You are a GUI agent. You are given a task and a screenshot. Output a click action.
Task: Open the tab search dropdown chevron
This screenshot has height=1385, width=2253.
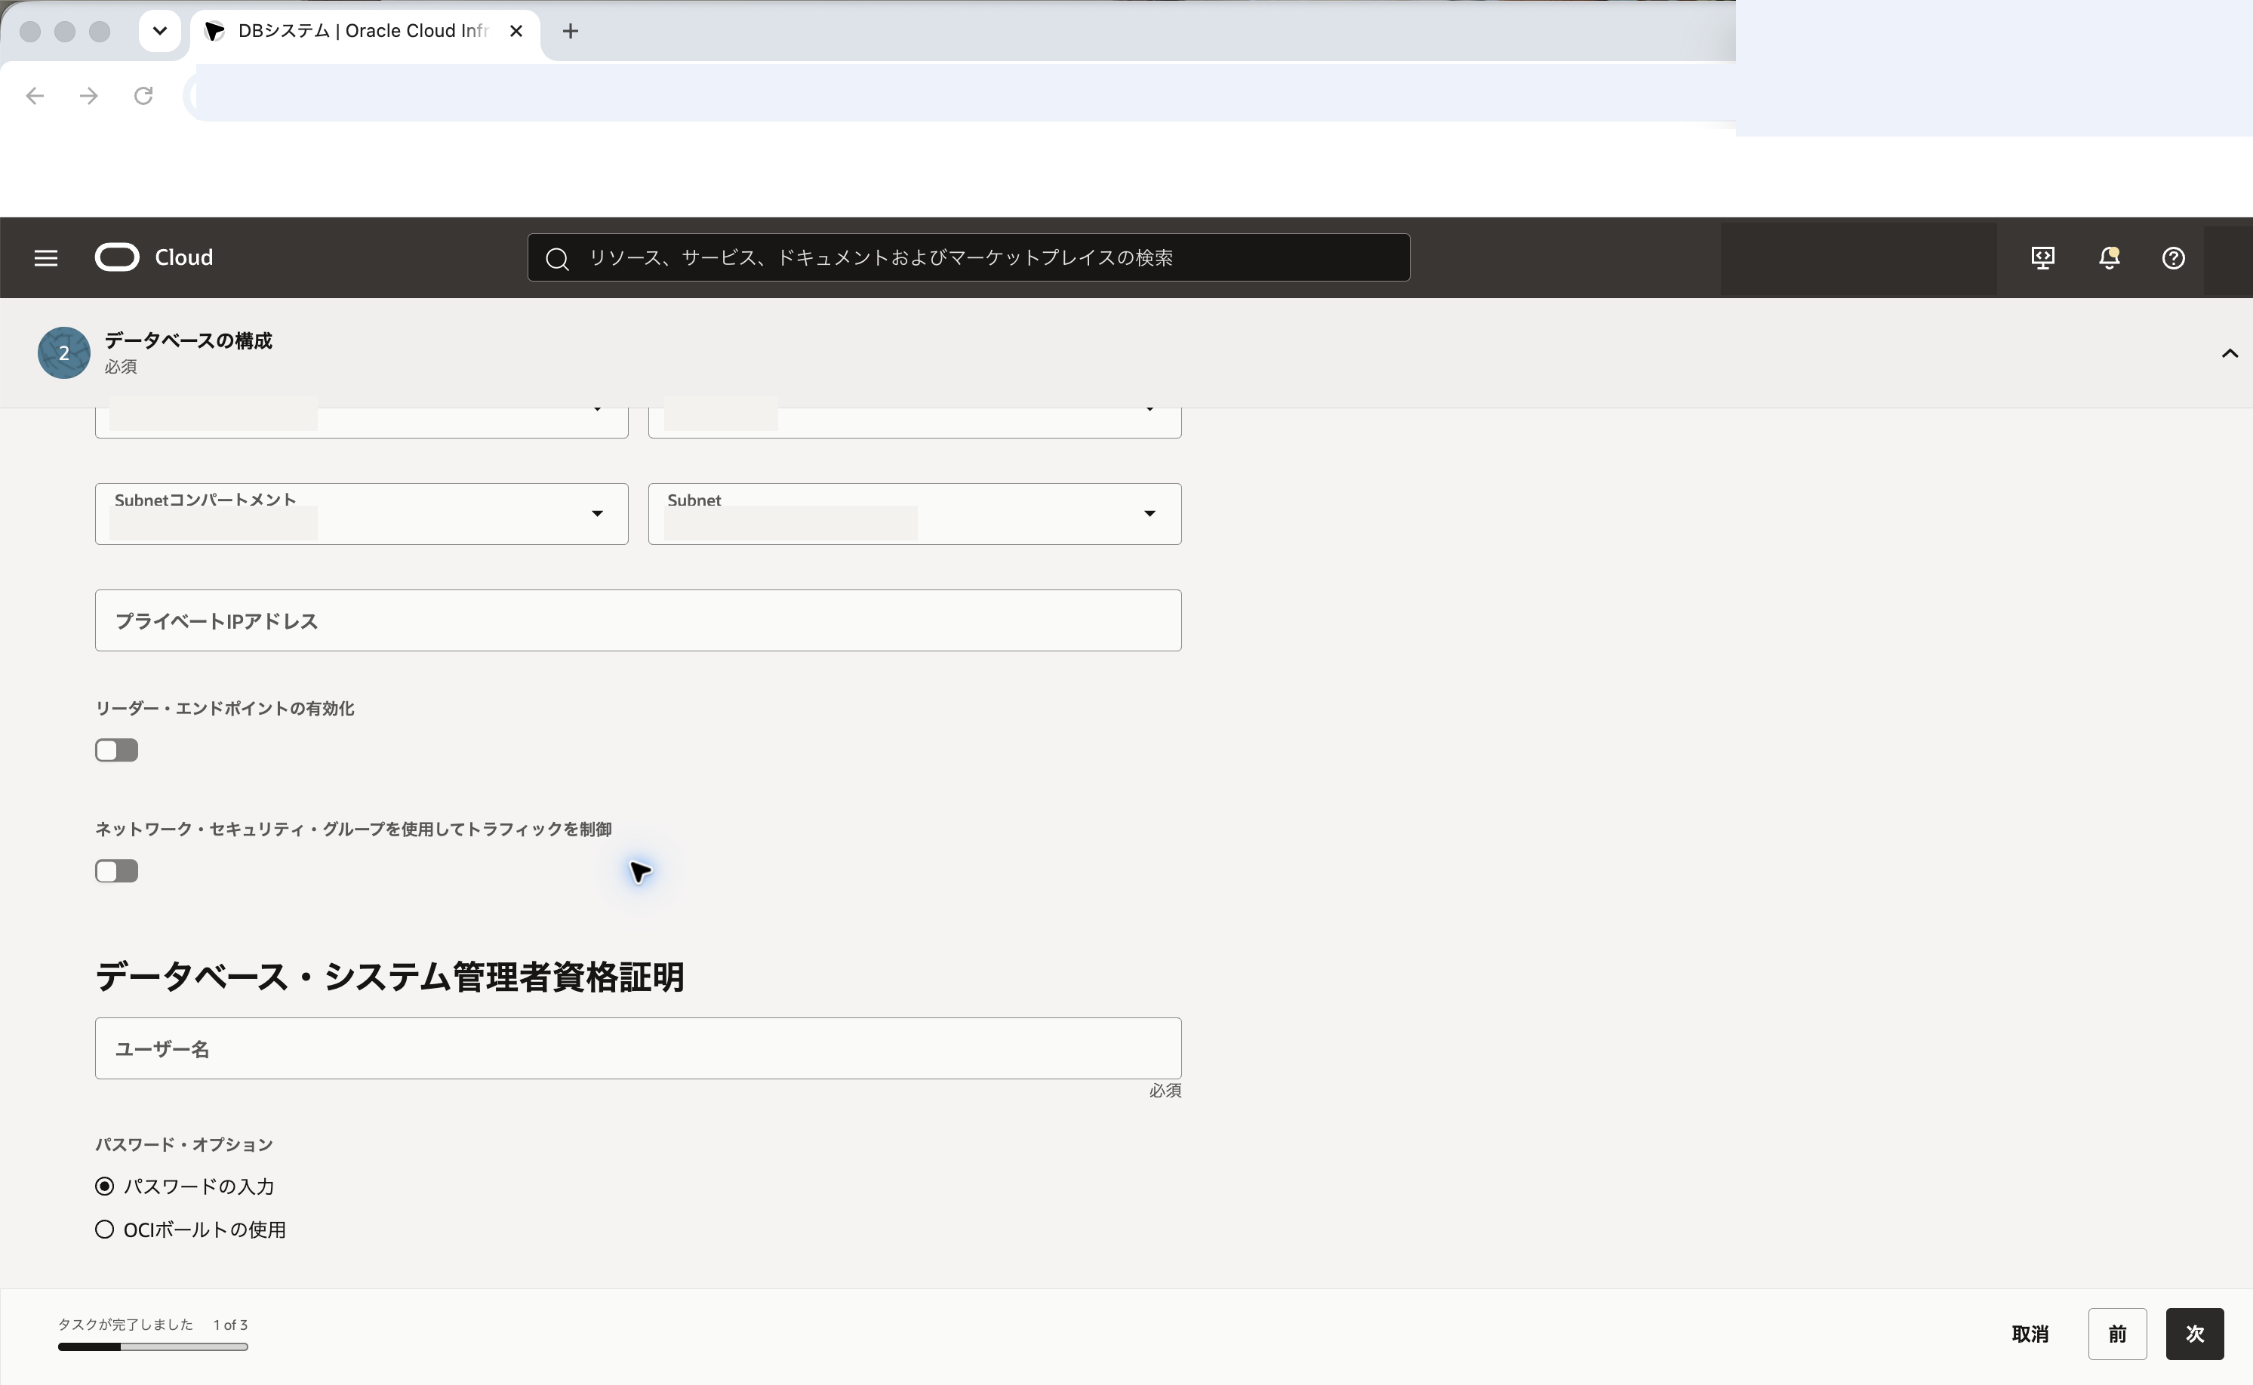pos(159,31)
